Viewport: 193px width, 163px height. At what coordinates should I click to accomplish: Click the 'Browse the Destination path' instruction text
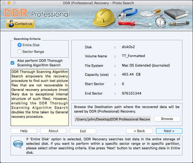pyautogui.click(x=127, y=109)
